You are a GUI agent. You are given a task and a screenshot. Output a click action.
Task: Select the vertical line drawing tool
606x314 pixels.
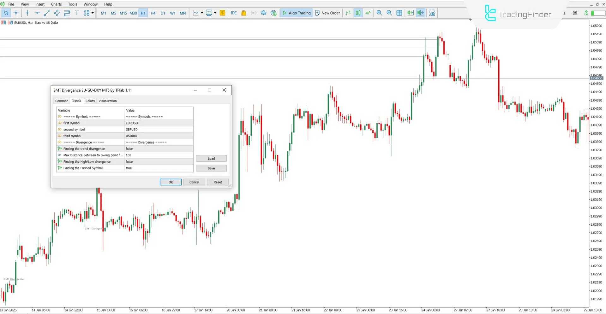click(27, 13)
